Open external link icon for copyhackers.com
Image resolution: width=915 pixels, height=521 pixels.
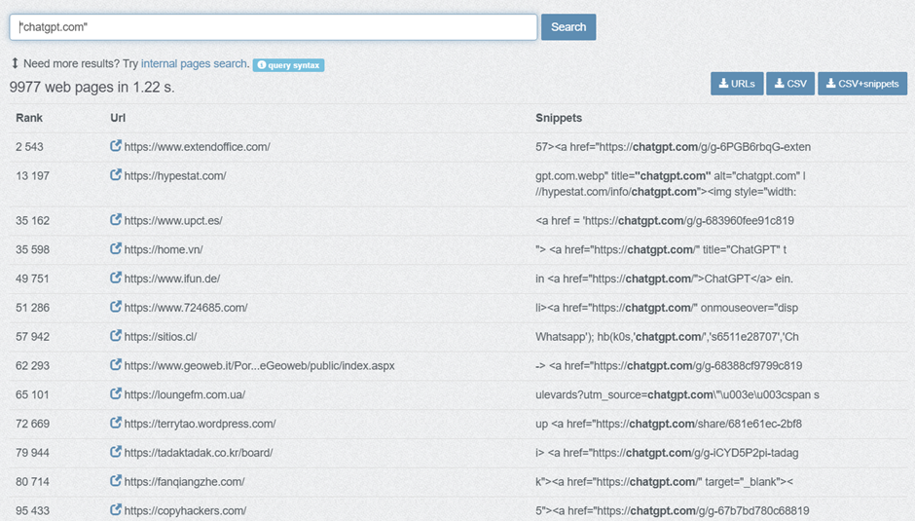pyautogui.click(x=116, y=510)
